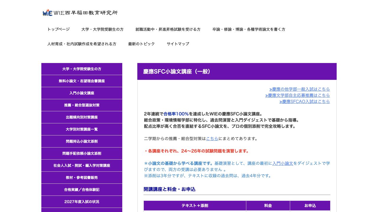Click the ※添削は3年分ですが note line
The width and height of the screenshot is (378, 212).
click(208, 176)
